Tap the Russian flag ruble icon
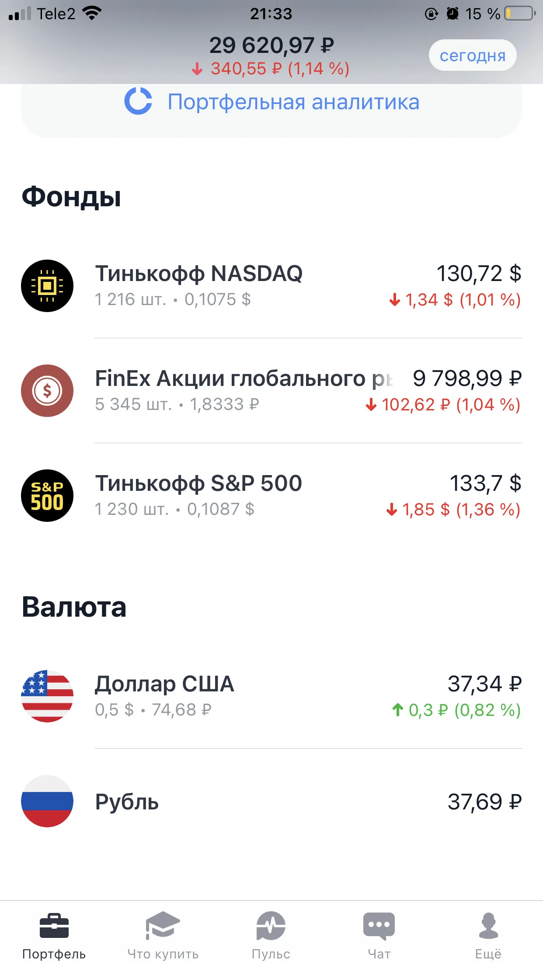Viewport: 543px width, 965px height. [x=47, y=801]
